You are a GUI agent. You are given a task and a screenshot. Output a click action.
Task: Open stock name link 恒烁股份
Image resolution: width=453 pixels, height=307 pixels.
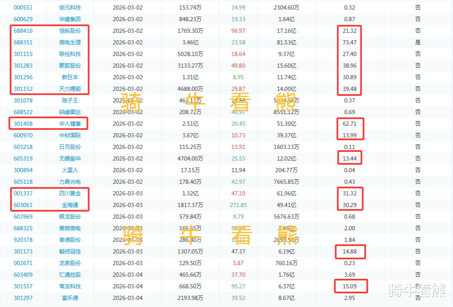70,31
